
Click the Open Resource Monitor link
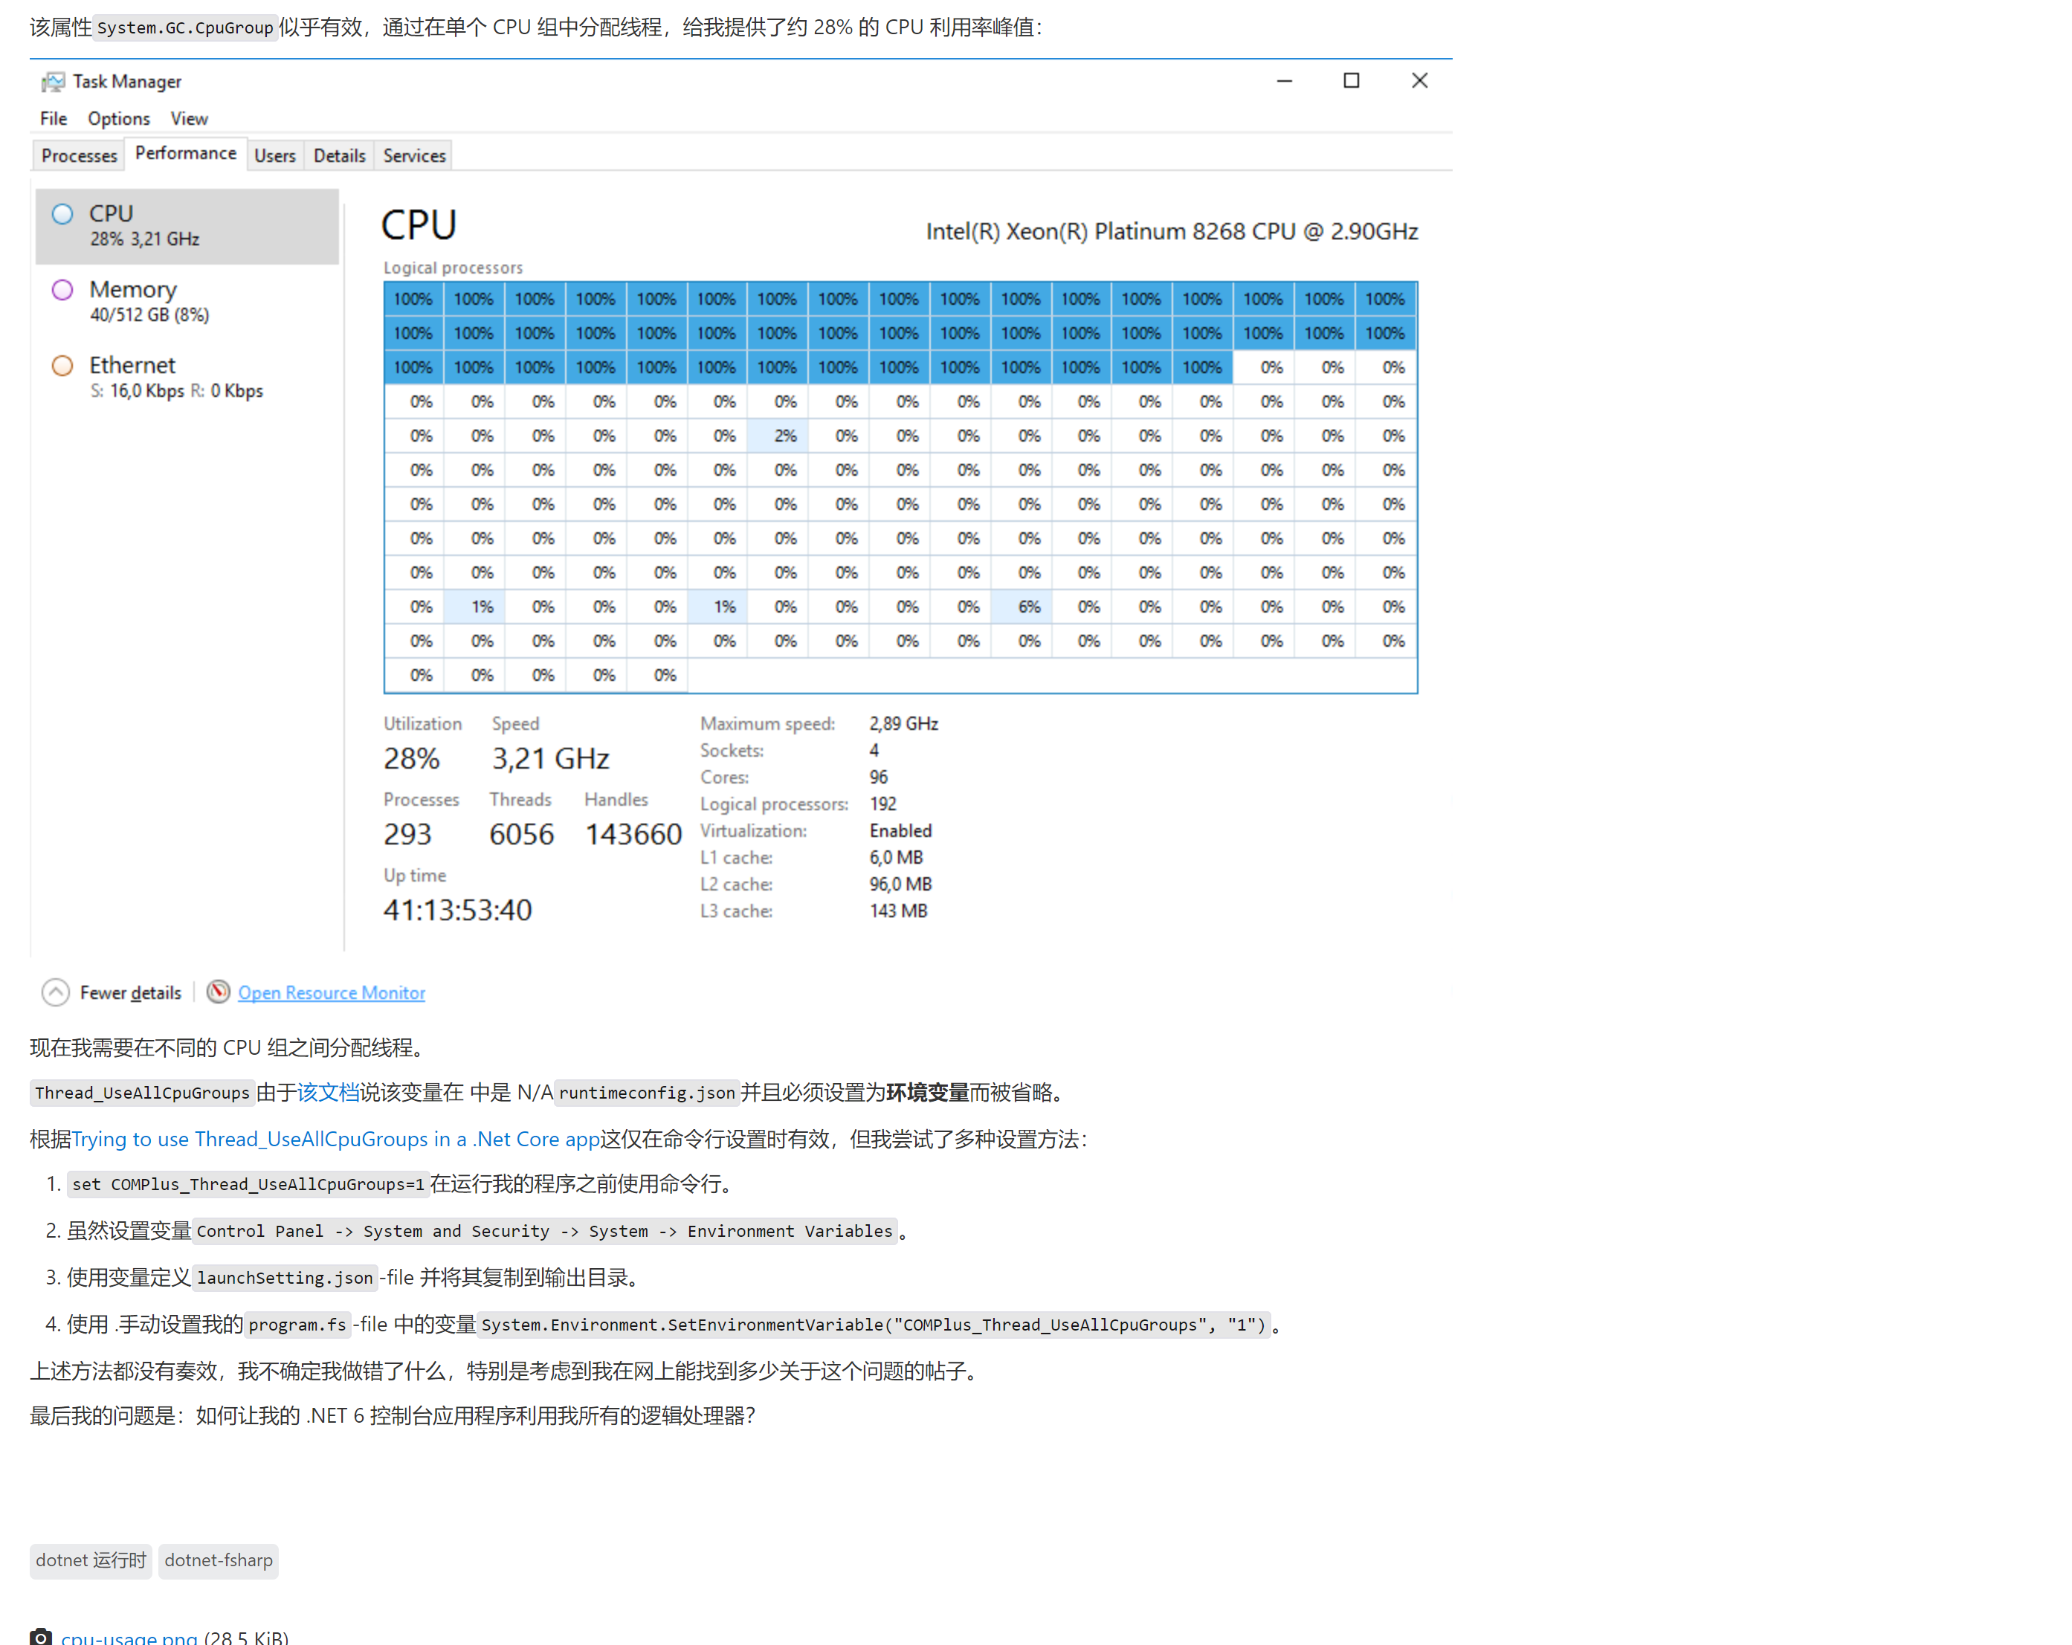tap(332, 992)
